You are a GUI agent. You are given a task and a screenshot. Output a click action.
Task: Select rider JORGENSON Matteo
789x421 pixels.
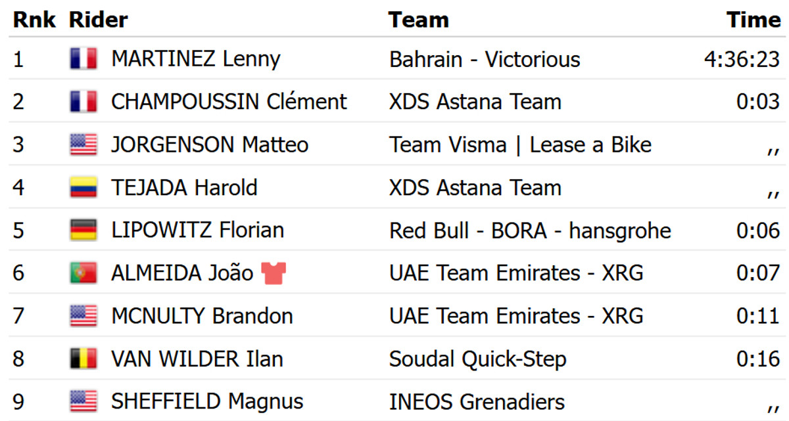209,144
